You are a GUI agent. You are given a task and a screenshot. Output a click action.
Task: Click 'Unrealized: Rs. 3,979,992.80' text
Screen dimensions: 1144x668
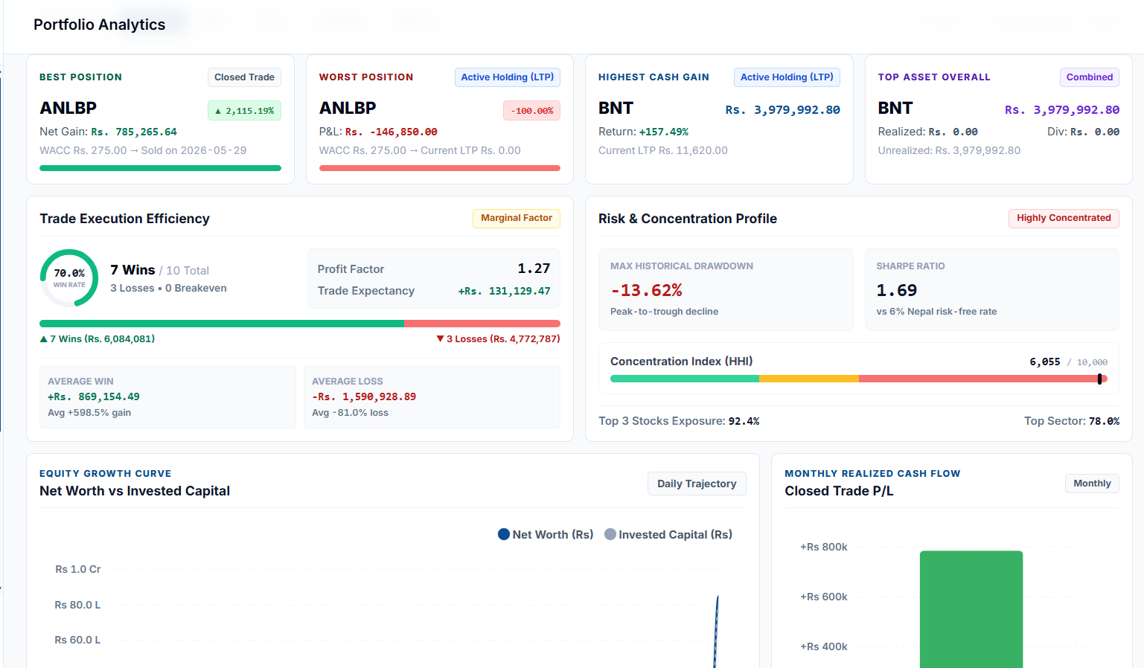tap(949, 150)
